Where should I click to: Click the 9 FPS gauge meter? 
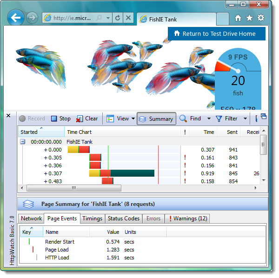(238, 61)
